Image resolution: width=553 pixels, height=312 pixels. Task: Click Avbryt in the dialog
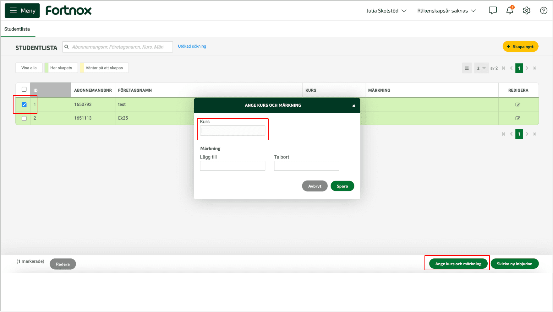(315, 186)
